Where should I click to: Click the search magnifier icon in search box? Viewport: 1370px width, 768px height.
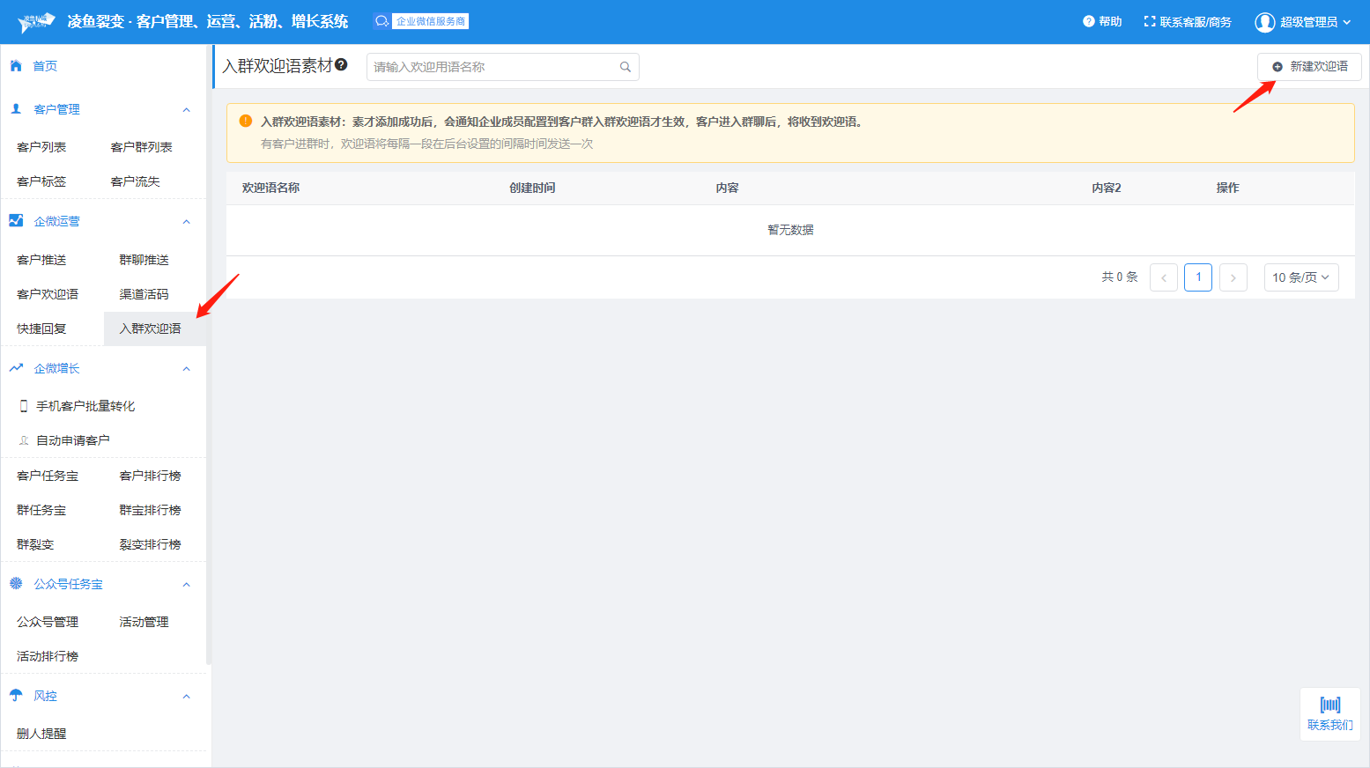(x=625, y=67)
